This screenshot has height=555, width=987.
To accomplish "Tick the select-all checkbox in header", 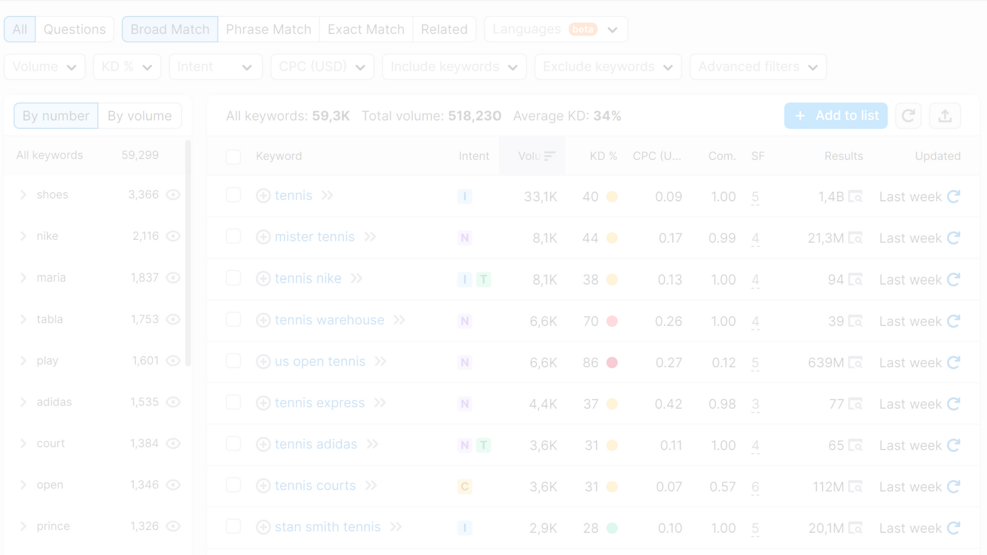I will click(233, 157).
